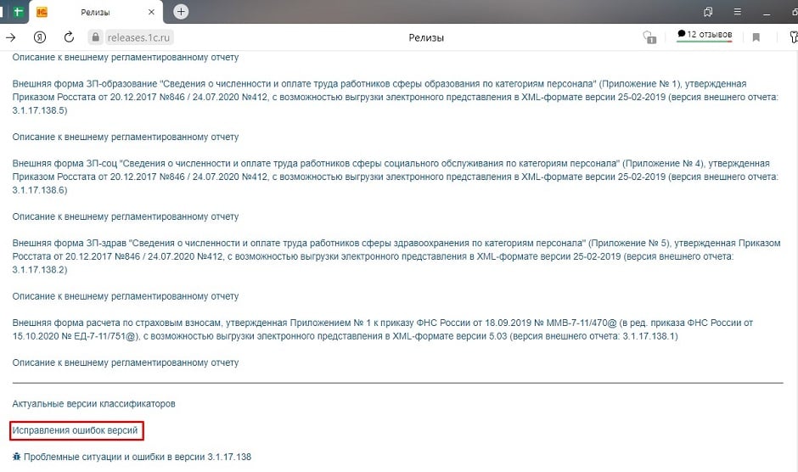Click the lock icon in address bar
This screenshot has height=472, width=798.
point(94,37)
